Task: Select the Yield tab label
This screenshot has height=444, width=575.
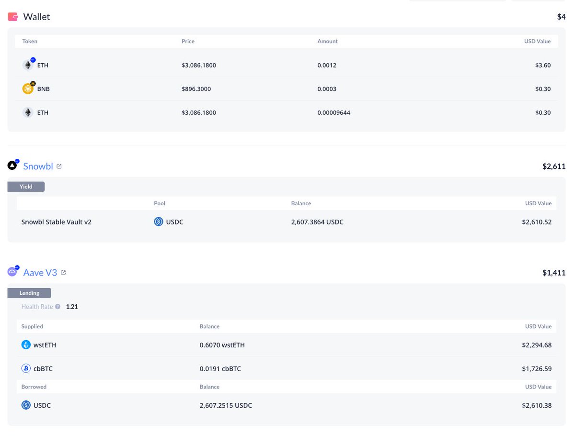Action: coord(26,187)
